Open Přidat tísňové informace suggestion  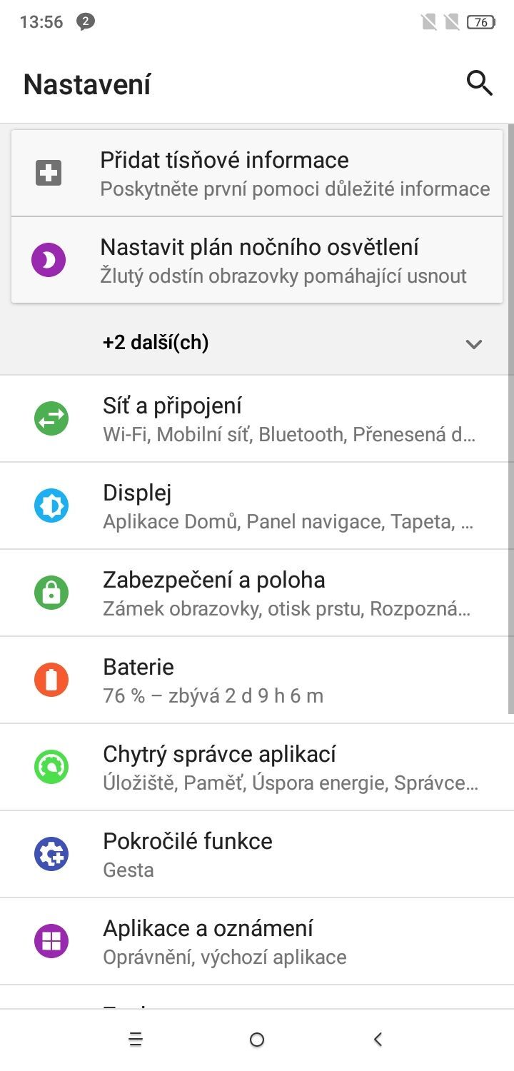(x=257, y=172)
